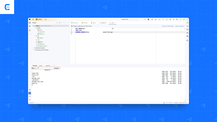Screen dimensions: 217x122
Task: Switch to index.js editor tab
Action: (x=85, y=23)
